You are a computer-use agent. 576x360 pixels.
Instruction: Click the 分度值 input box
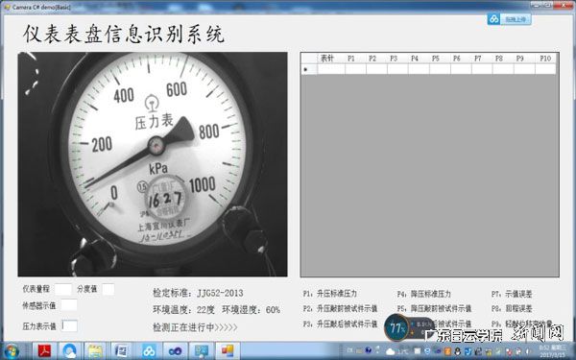(x=108, y=289)
